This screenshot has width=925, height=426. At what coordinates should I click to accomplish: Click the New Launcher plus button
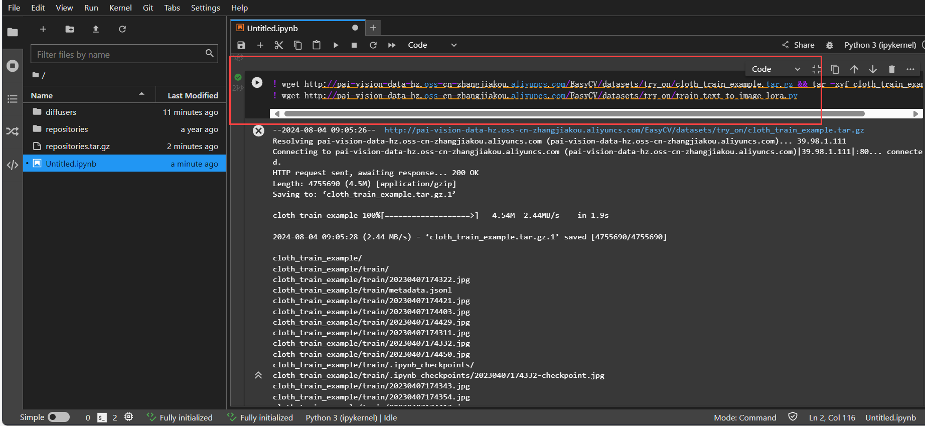tap(43, 29)
